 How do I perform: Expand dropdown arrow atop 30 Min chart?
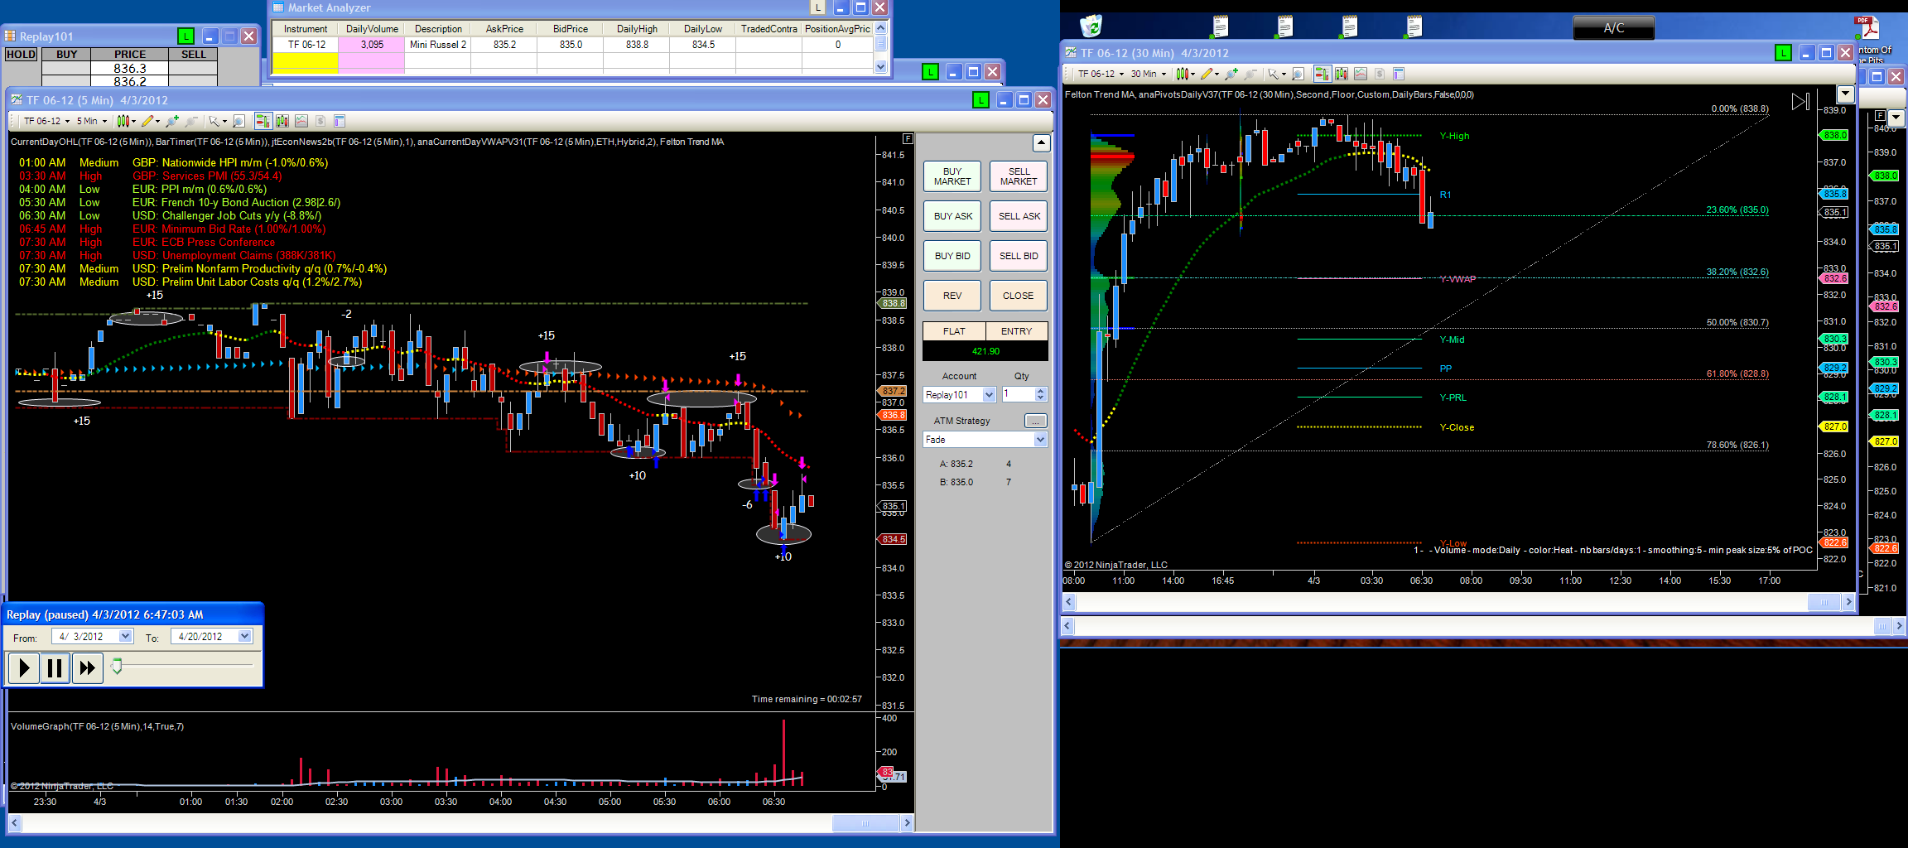point(1845,94)
